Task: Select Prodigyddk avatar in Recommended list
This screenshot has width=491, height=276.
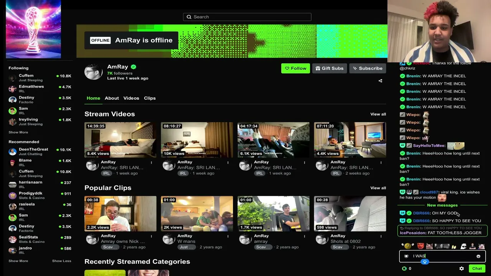Action: coord(13,195)
